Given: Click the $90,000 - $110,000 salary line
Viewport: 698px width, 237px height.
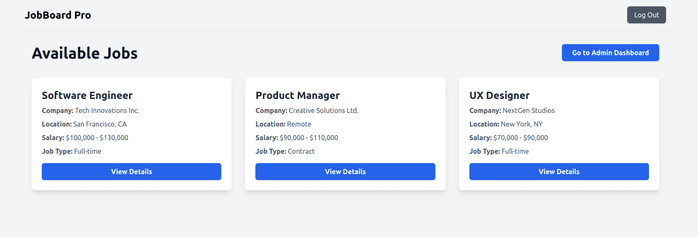Looking at the screenshot, I should pyautogui.click(x=297, y=138).
